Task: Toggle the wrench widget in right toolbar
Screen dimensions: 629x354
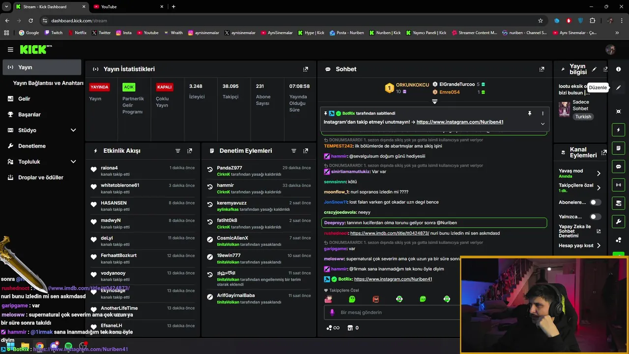Action: click(x=619, y=221)
